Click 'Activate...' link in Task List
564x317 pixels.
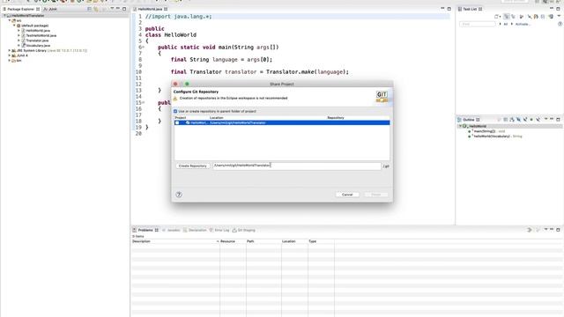[523, 24]
